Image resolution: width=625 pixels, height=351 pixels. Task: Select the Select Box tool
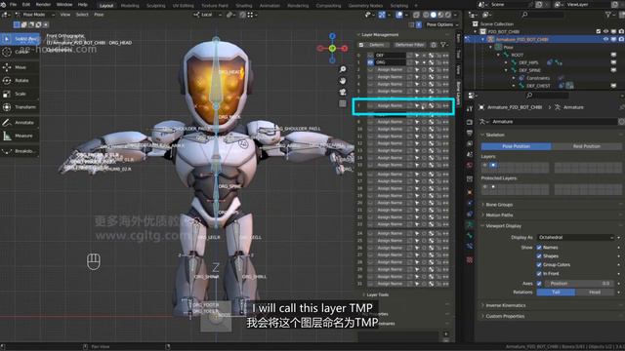(x=20, y=39)
